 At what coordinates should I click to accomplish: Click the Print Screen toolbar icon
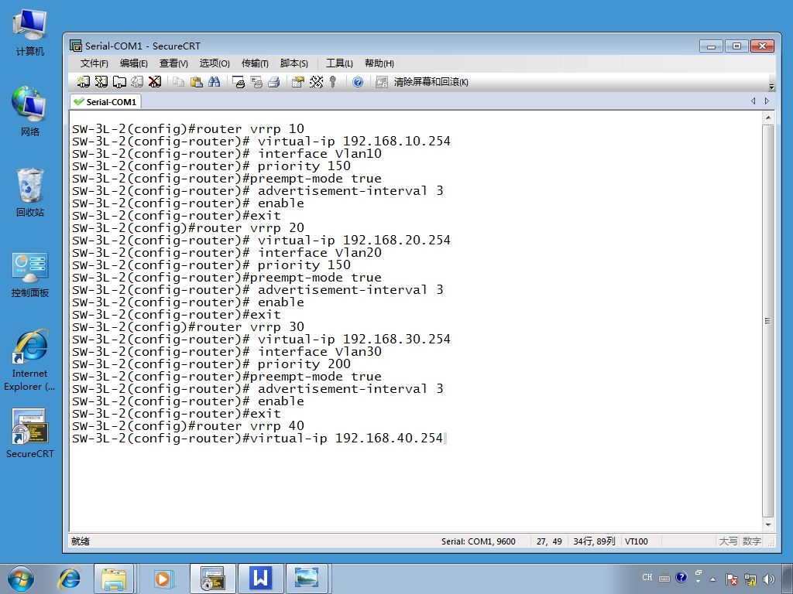click(239, 82)
